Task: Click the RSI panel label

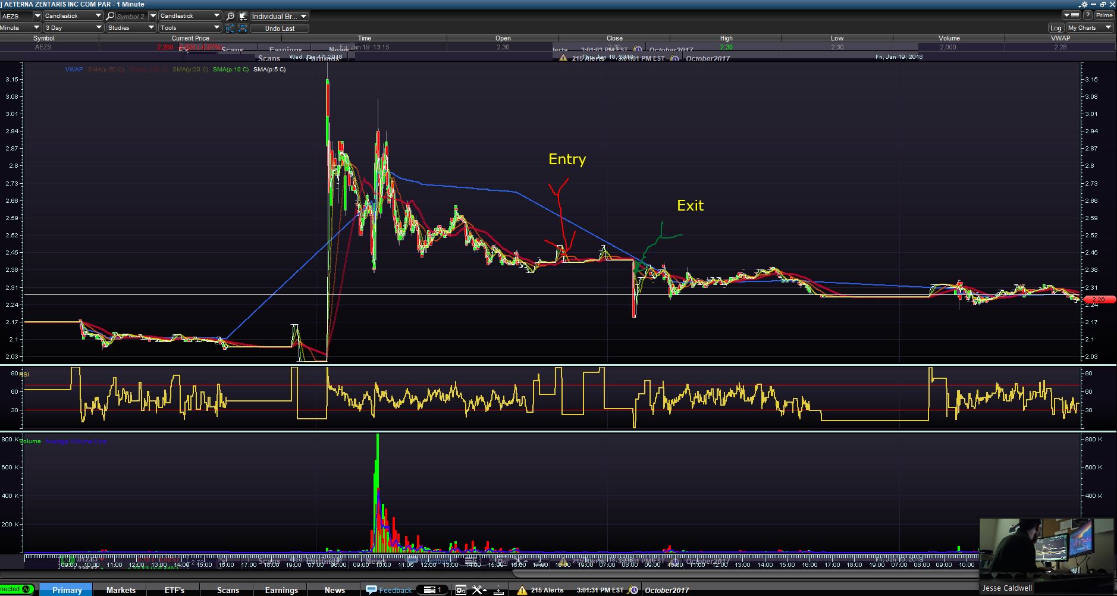Action: (x=24, y=374)
